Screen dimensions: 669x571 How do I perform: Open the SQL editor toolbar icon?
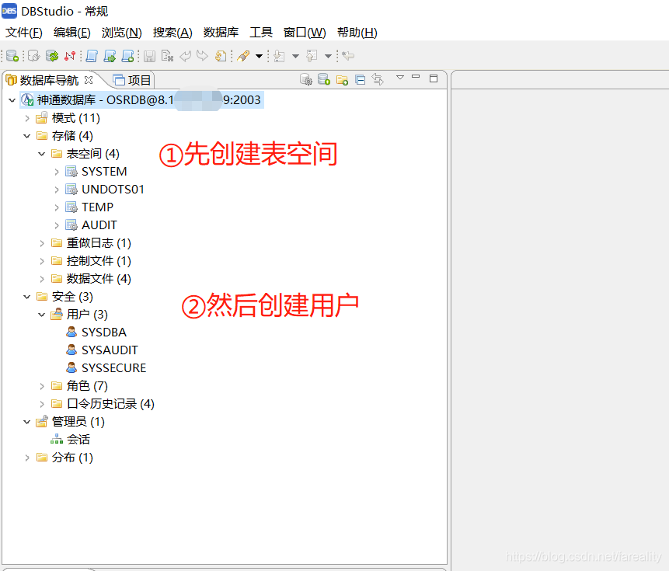(92, 56)
